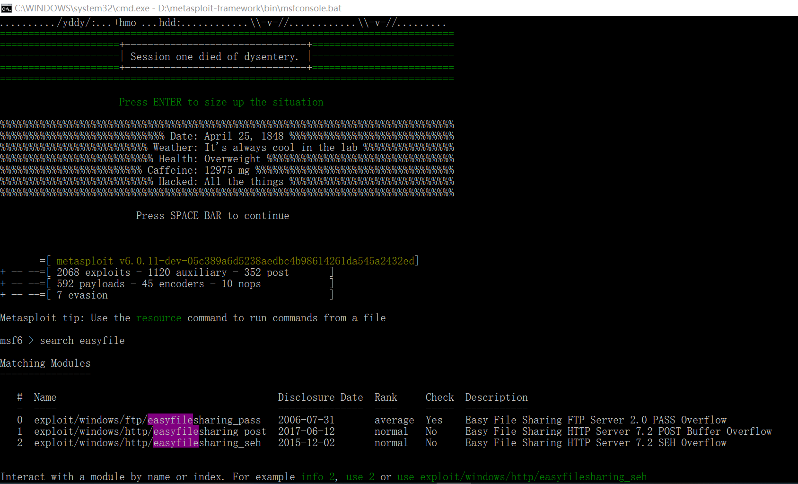This screenshot has height=484, width=798.
Task: Click the "Disclosure Date" column header
Action: (x=320, y=397)
